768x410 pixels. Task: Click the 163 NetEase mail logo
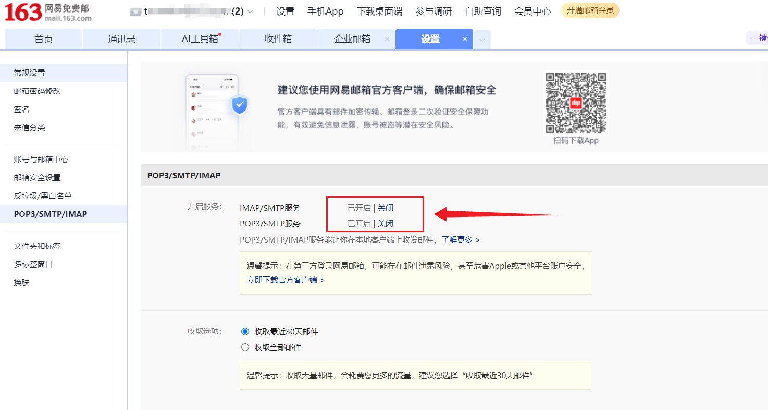pos(48,13)
